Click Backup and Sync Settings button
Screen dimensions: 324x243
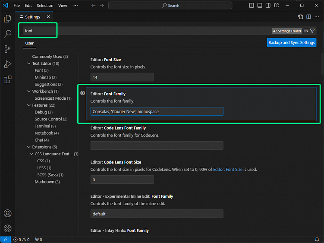click(292, 42)
